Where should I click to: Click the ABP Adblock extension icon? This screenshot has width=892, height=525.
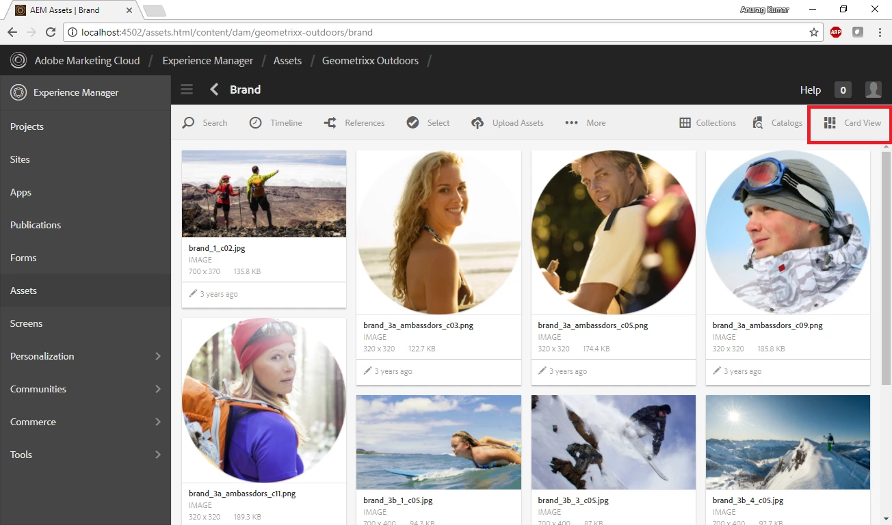[x=835, y=32]
